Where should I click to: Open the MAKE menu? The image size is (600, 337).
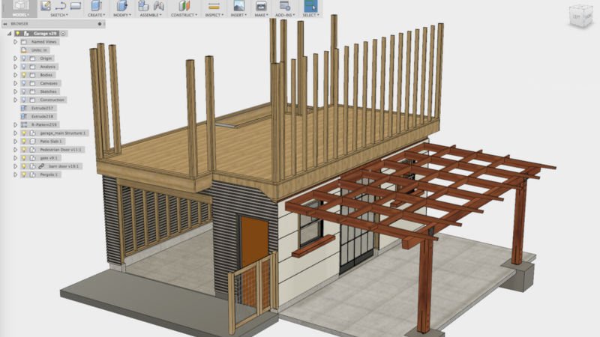261,14
